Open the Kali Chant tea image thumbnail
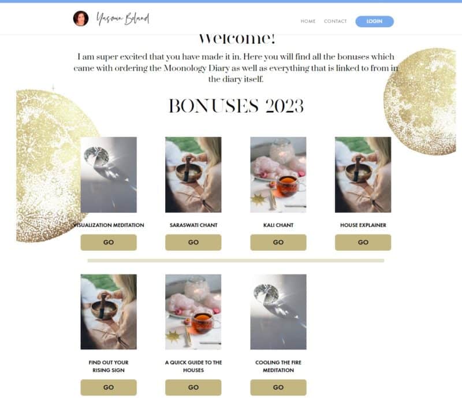Viewport: 462px width, 401px height. pos(278,174)
